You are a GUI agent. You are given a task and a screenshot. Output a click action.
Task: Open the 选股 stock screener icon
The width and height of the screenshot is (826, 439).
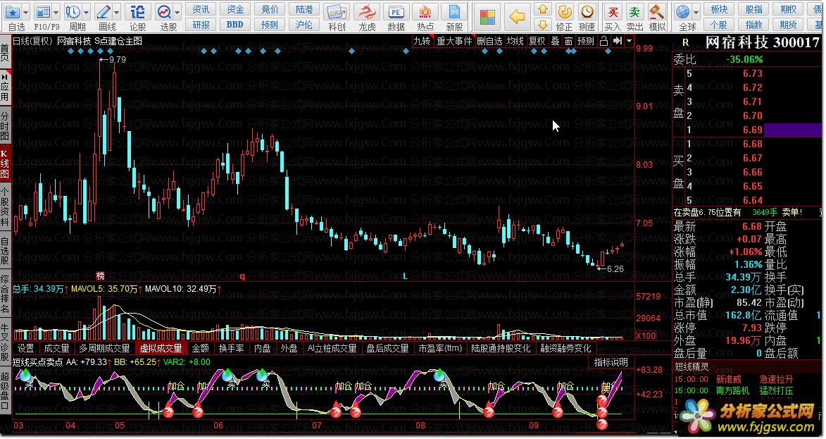[x=164, y=12]
